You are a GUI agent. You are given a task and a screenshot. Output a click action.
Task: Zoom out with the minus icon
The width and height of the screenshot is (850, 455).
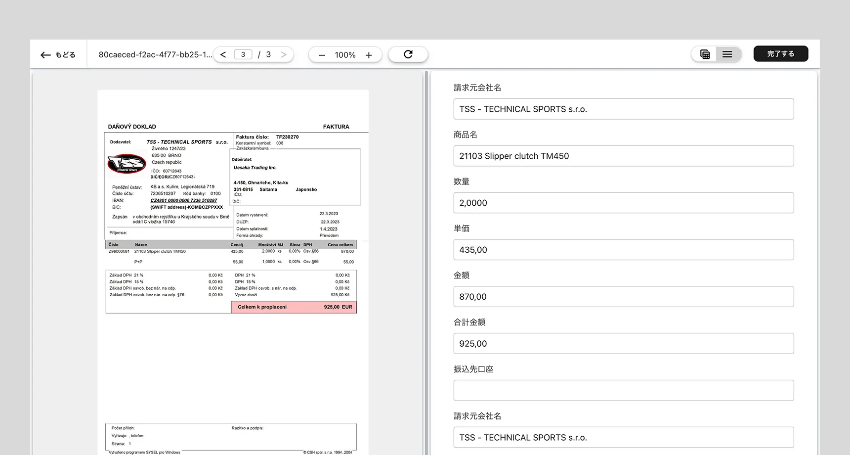click(322, 55)
